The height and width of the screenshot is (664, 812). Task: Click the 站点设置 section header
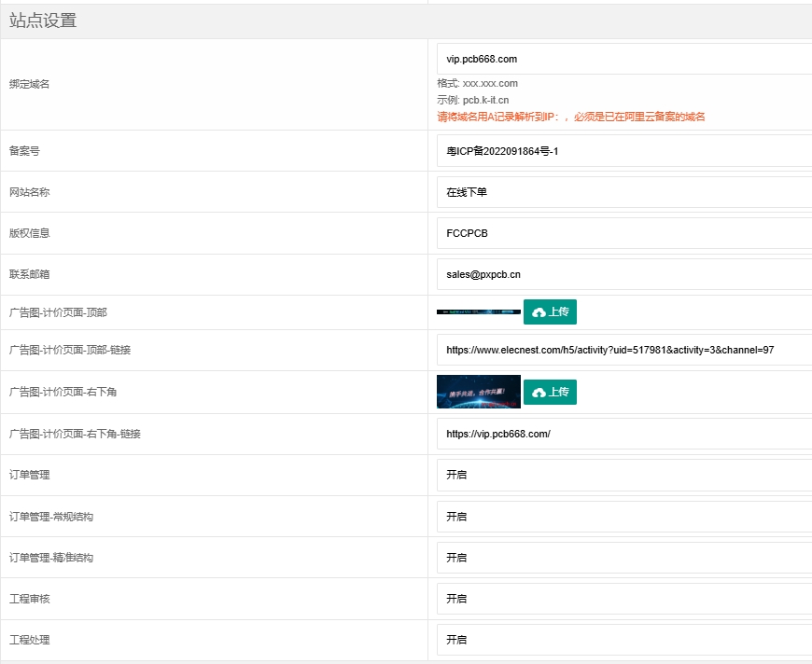[x=43, y=21]
